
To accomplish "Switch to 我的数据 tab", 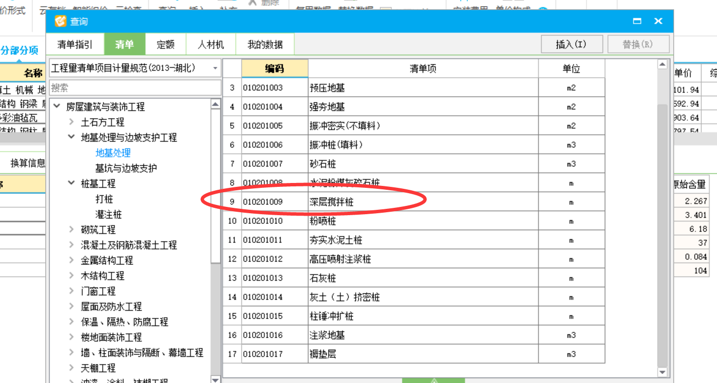I will (x=265, y=45).
